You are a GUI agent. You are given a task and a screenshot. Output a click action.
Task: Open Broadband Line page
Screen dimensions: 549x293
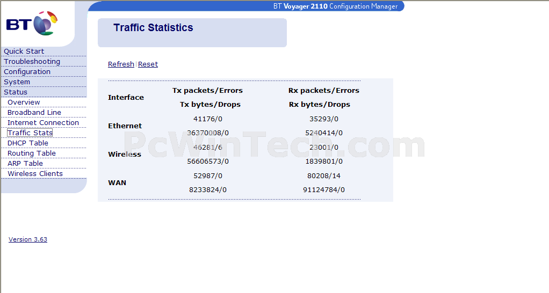(x=34, y=112)
